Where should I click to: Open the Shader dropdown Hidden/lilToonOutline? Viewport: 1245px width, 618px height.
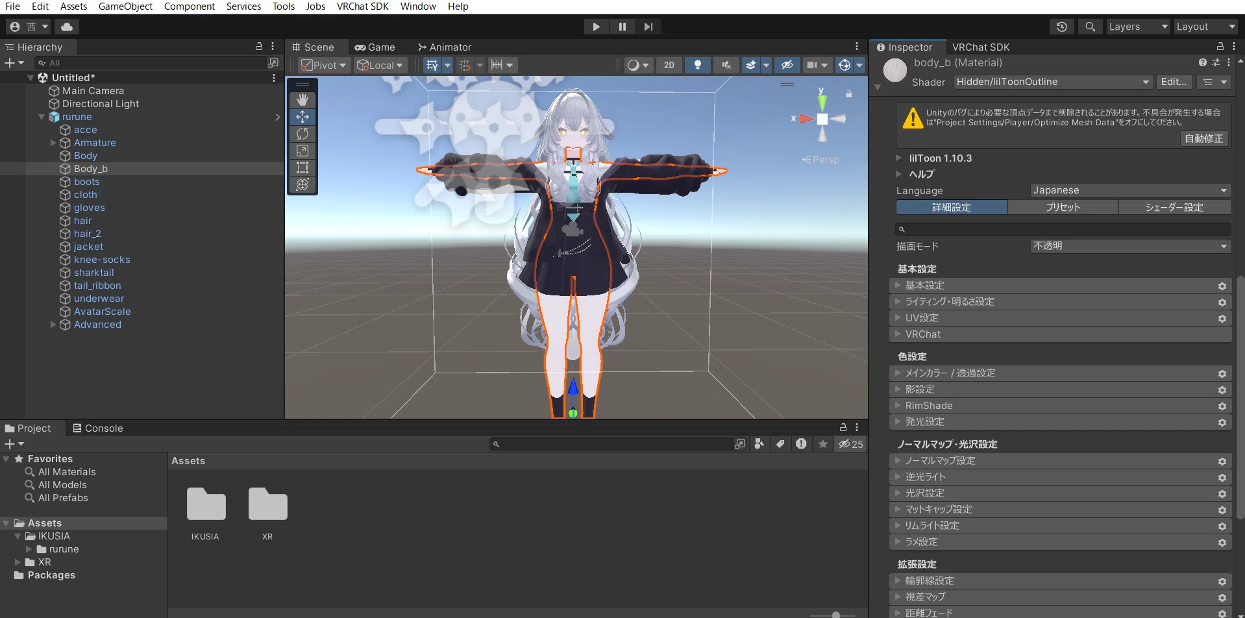pyautogui.click(x=1053, y=82)
